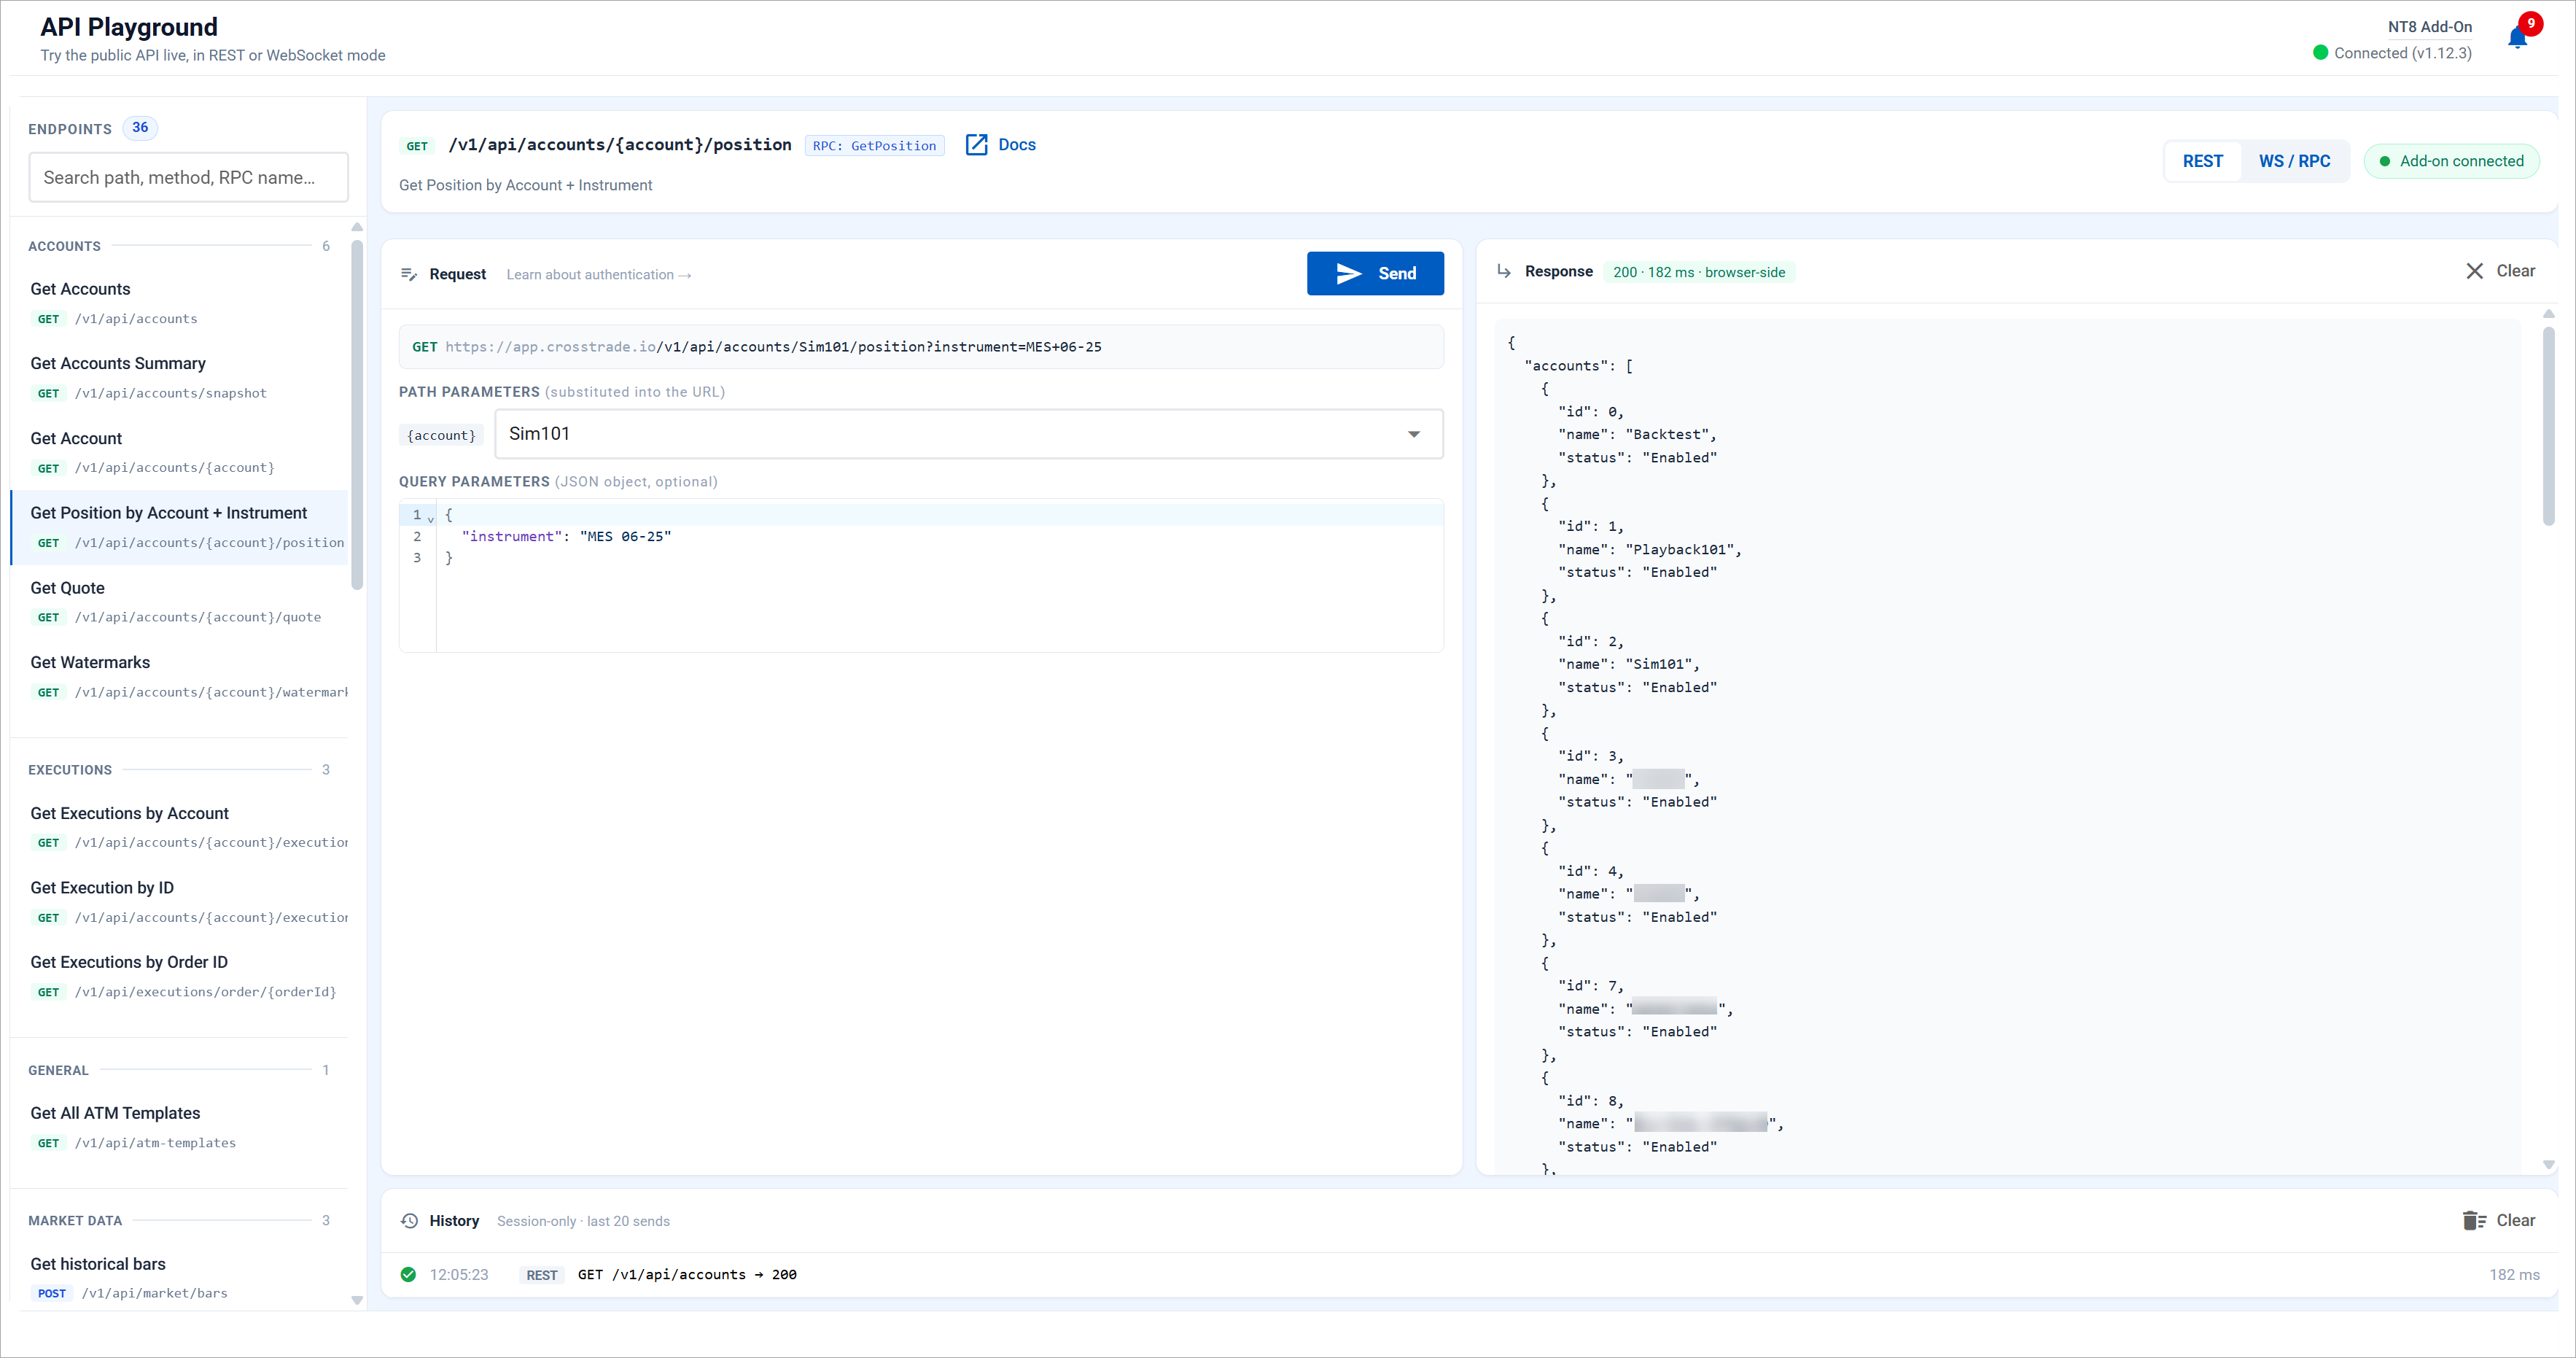The image size is (2576, 1358).
Task: Select the Get Accounts Summary endpoint
Action: tap(180, 377)
